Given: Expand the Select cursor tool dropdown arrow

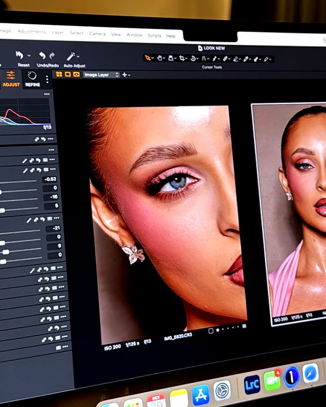Looking at the screenshot, I should coord(152,58).
